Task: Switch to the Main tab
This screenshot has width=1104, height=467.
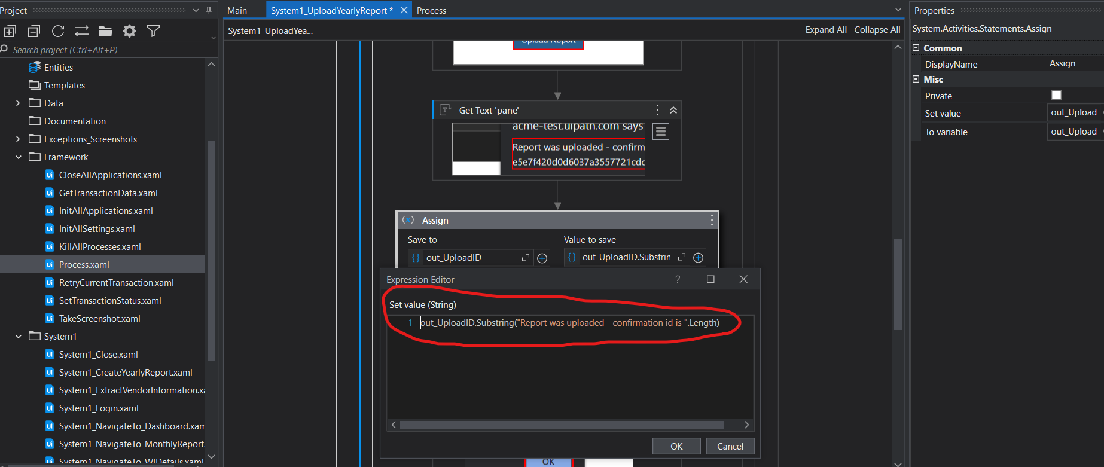Action: pyautogui.click(x=237, y=10)
